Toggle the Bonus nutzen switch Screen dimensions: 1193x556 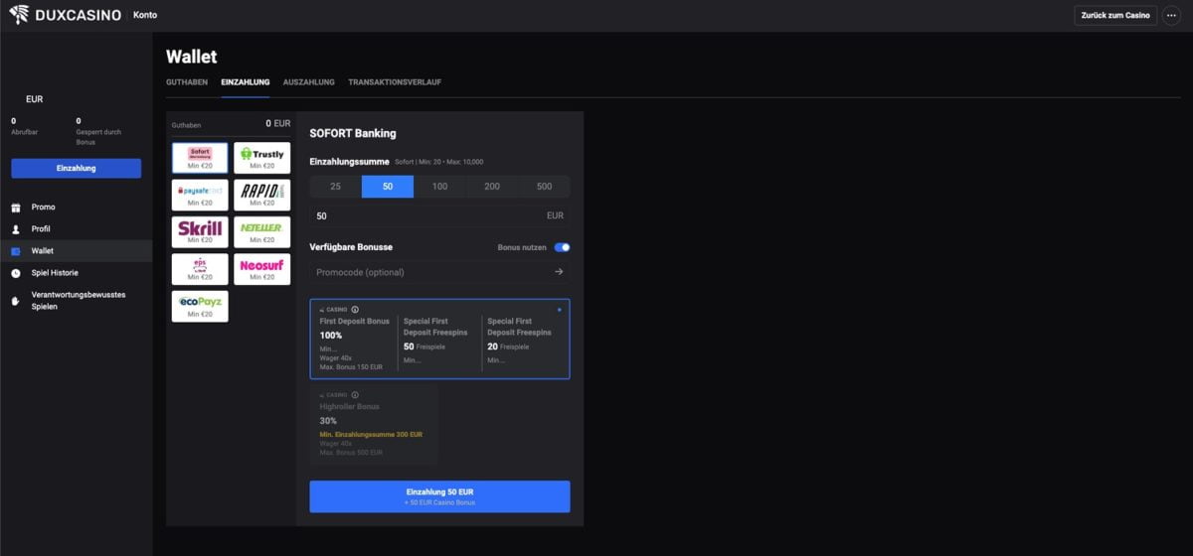[562, 247]
